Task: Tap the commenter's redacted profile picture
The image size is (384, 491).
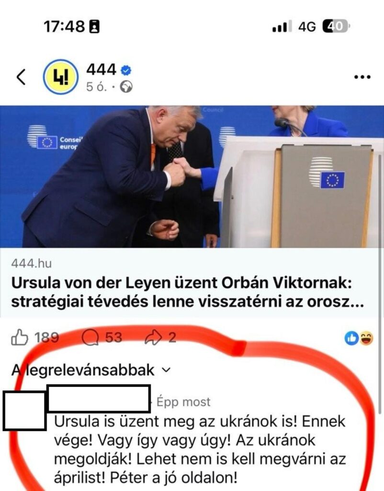Action: [24, 410]
